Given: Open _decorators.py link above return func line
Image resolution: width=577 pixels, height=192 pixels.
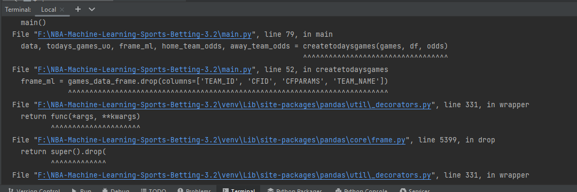Looking at the screenshot, I should 235,105.
